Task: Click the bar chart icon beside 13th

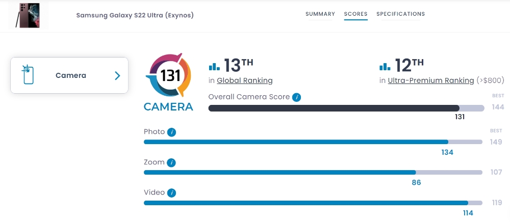Action: pyautogui.click(x=214, y=67)
